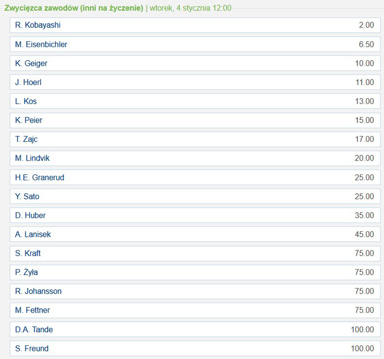
Task: Select D.A. Tande odds row
Action: tap(195, 329)
